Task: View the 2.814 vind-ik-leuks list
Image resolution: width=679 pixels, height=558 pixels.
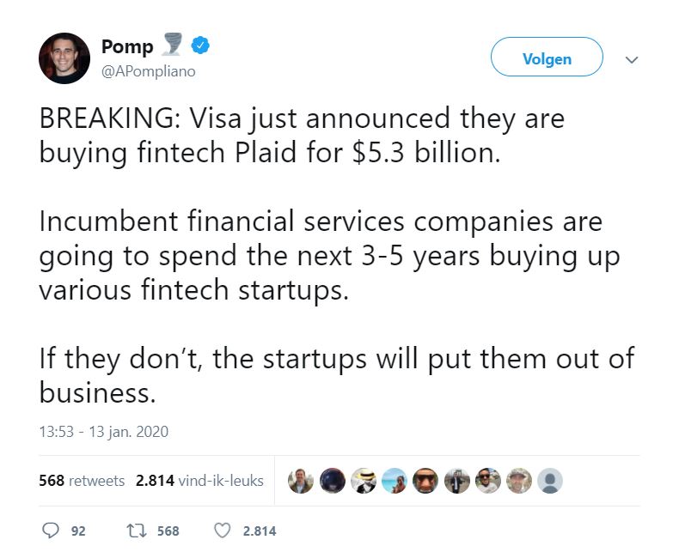Action: [199, 481]
